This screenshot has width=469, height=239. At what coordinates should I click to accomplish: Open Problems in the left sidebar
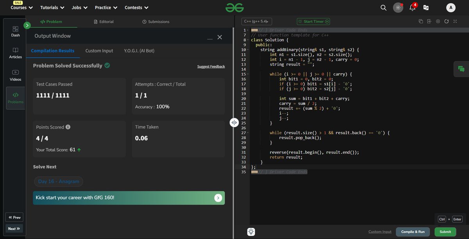pos(15,98)
